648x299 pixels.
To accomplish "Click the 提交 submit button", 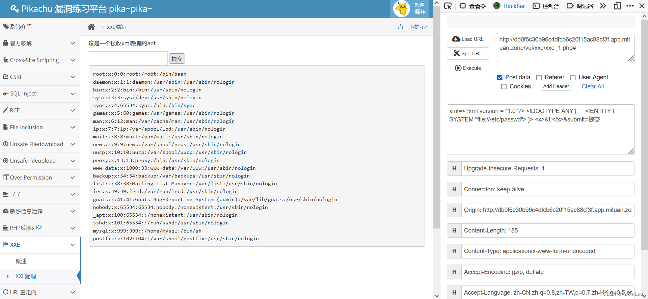I will pos(177,59).
